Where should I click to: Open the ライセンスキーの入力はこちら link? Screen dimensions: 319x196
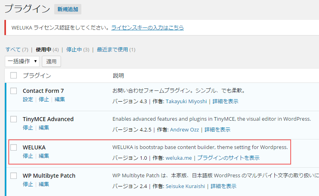[x=148, y=27]
